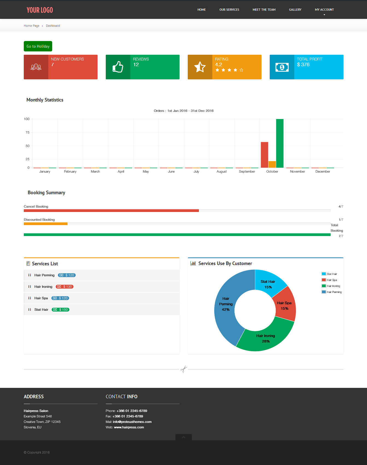The height and width of the screenshot is (465, 367).
Task: Click the Hairpress Salon address name
Action: (36, 411)
